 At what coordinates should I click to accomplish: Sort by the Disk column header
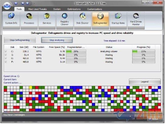12,47
